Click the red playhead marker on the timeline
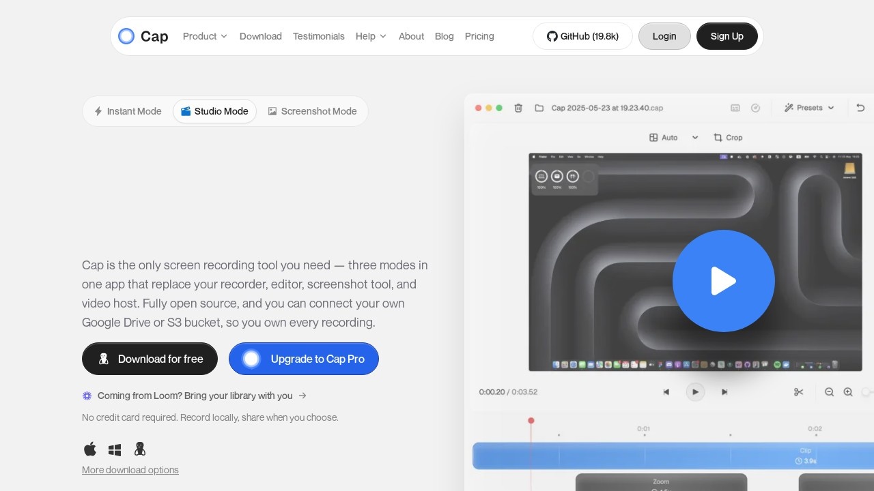The width and height of the screenshot is (874, 491). 531,421
